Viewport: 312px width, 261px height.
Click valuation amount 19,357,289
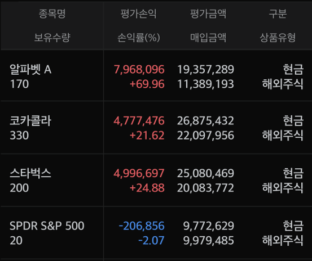205,69
